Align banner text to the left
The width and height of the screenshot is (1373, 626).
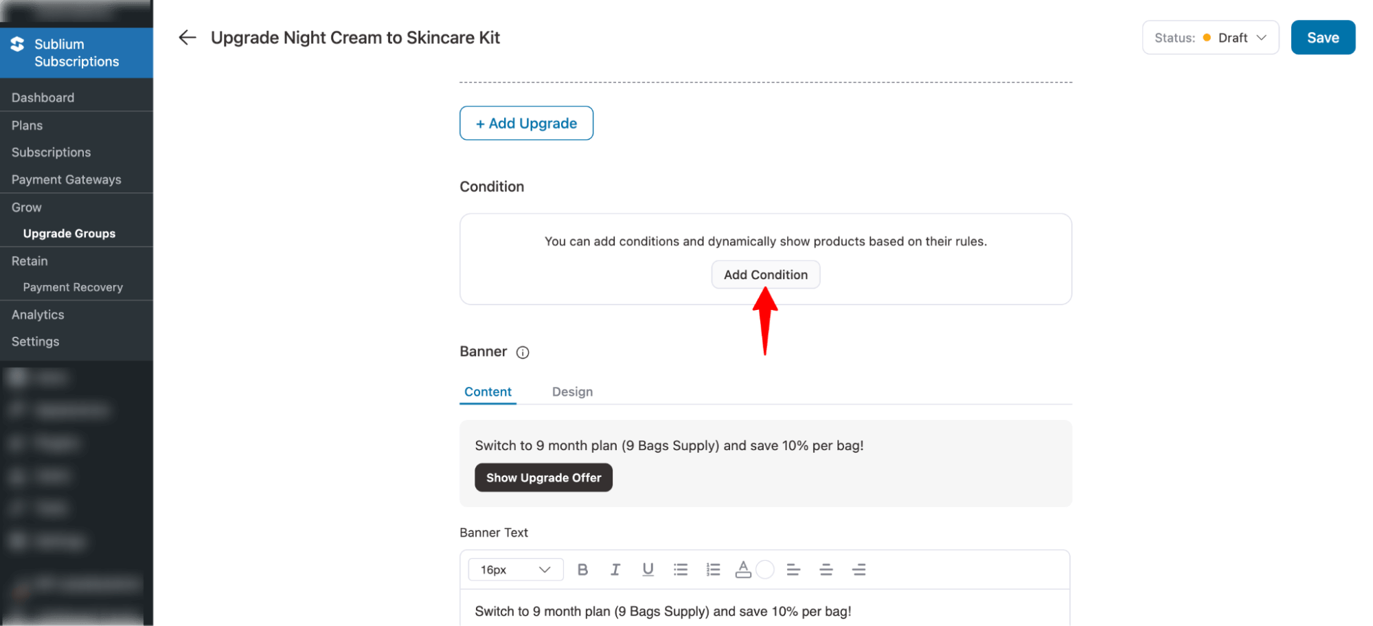point(793,570)
